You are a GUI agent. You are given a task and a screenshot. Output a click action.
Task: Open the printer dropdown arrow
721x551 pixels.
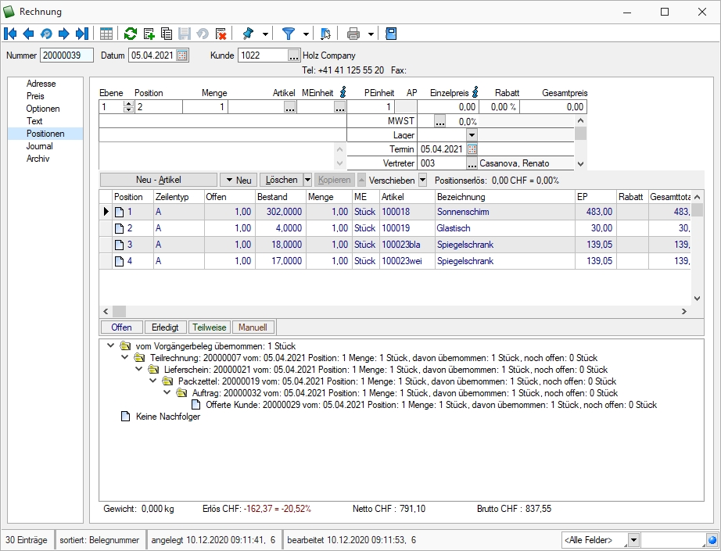tap(371, 34)
